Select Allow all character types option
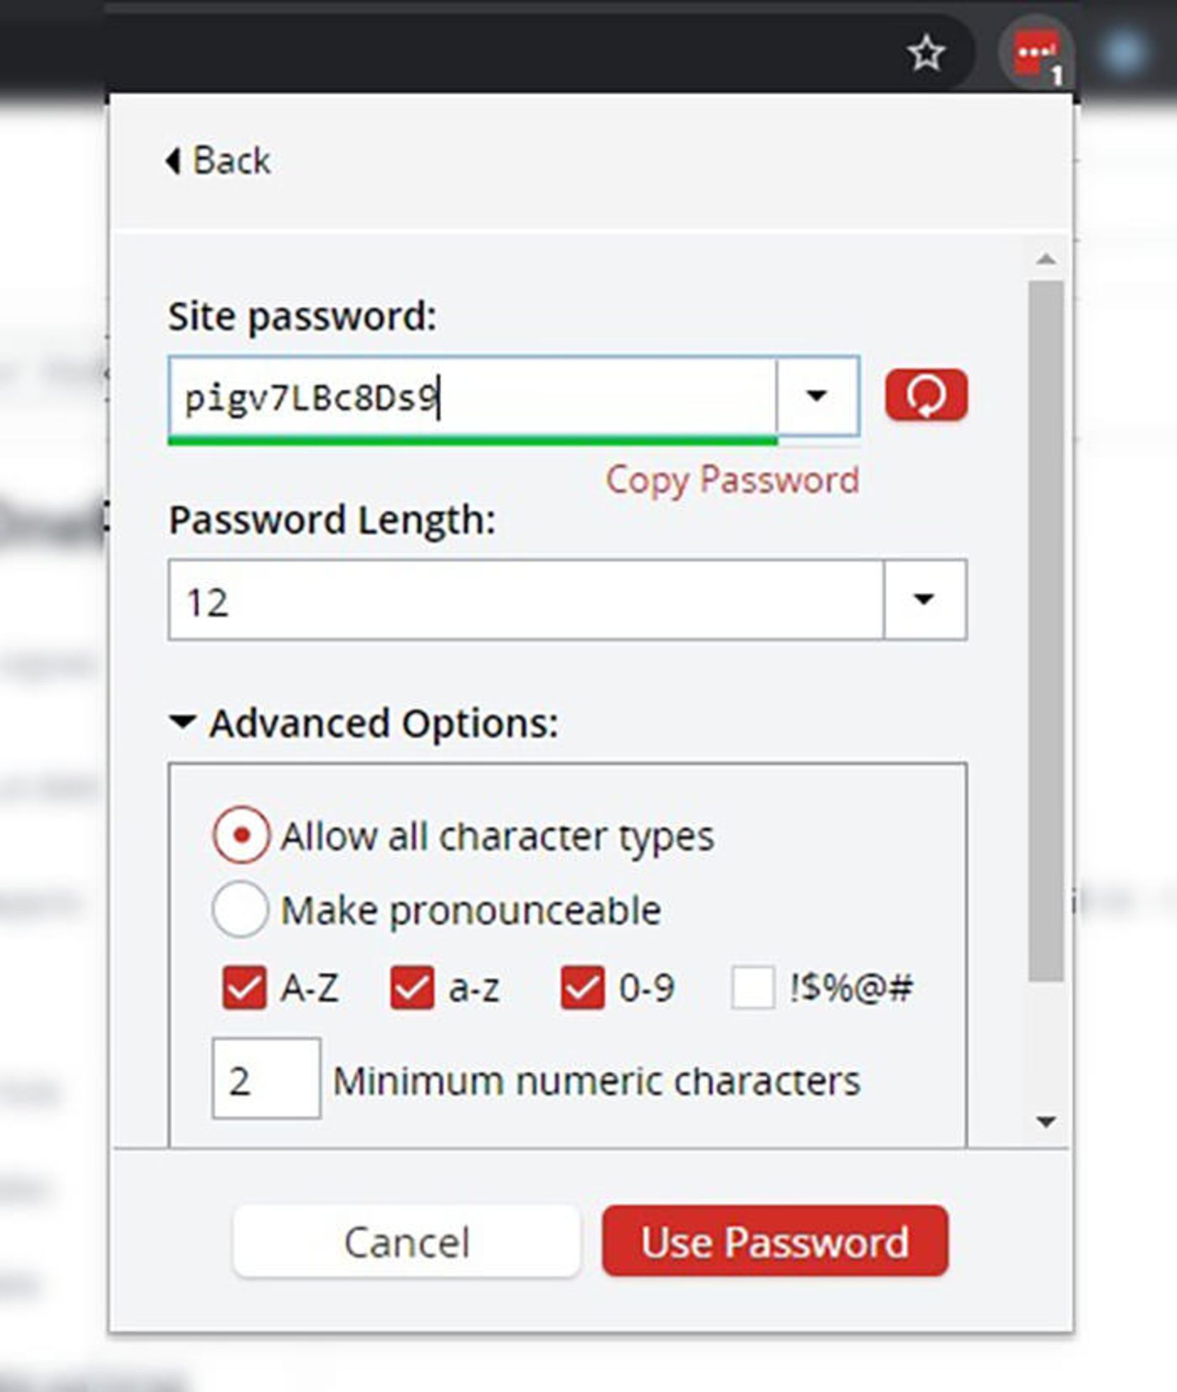Viewport: 1177px width, 1392px height. (242, 834)
